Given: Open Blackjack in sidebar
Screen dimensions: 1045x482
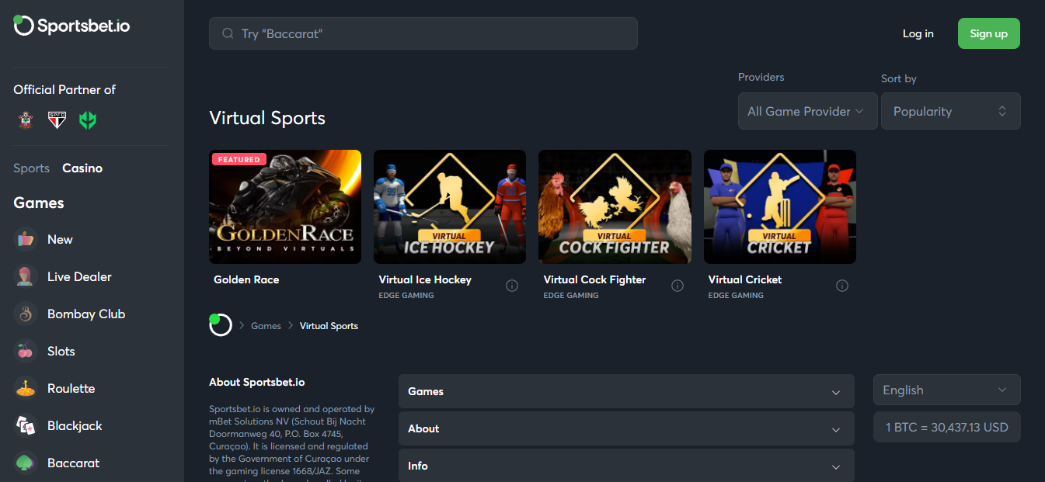Looking at the screenshot, I should click(75, 425).
